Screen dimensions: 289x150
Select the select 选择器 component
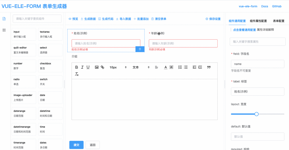click(x=50, y=50)
